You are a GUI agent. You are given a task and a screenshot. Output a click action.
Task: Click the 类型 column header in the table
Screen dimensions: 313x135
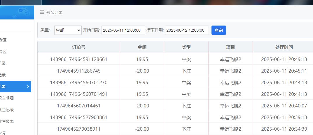[x=186, y=47]
